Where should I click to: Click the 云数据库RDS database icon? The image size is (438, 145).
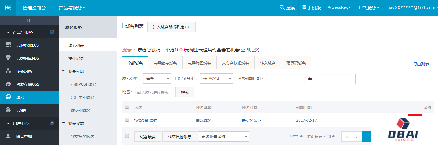[8, 58]
